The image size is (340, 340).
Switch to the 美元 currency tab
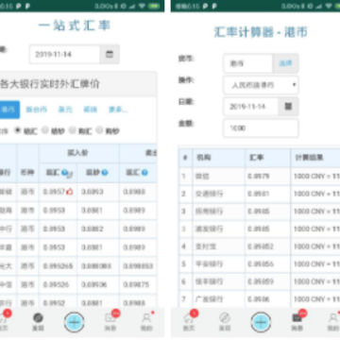(65, 110)
